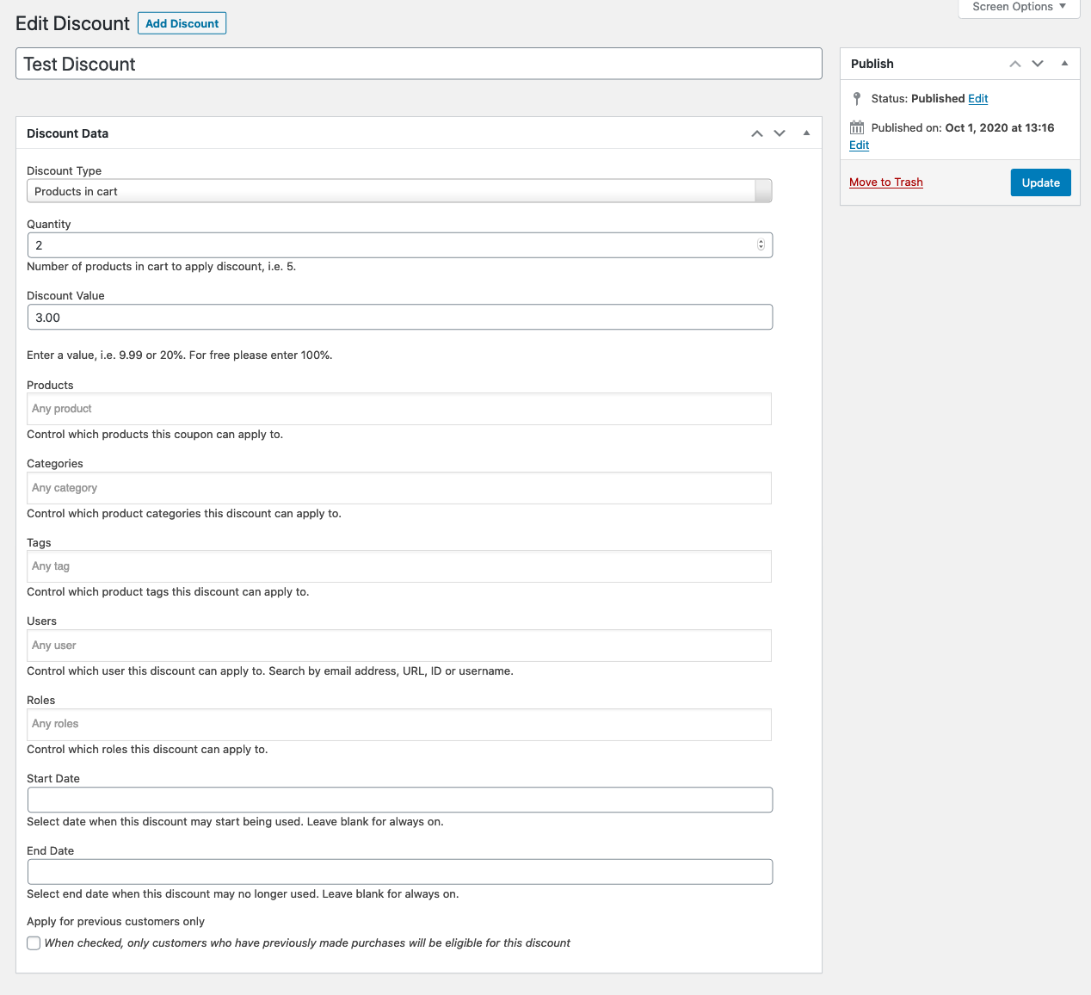The image size is (1091, 995).
Task: Edit the Published status
Action: (977, 99)
